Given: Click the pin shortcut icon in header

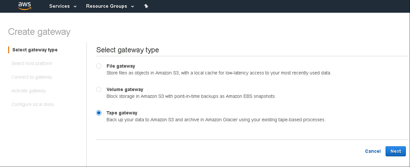Looking at the screenshot, I should [x=146, y=6].
